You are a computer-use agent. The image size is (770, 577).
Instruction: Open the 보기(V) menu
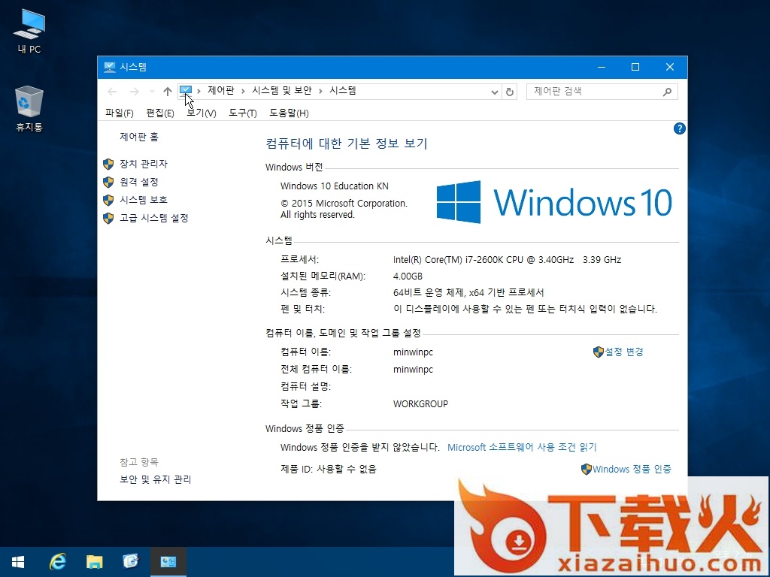tap(202, 113)
